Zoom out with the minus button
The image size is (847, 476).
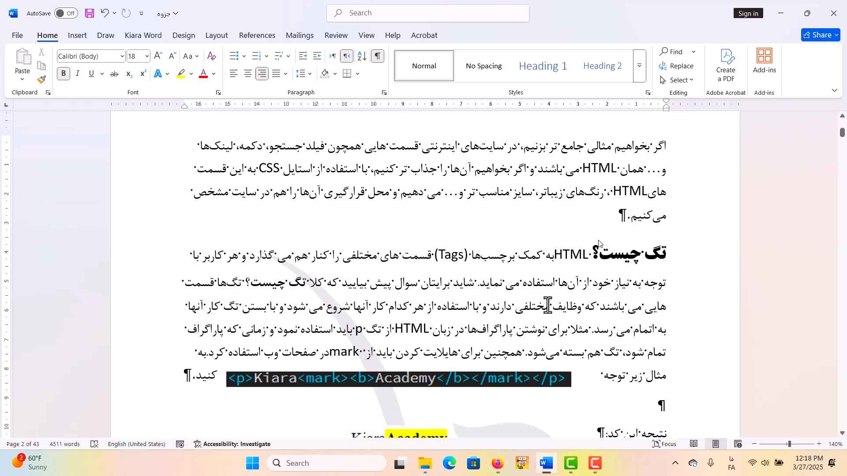pos(754,444)
